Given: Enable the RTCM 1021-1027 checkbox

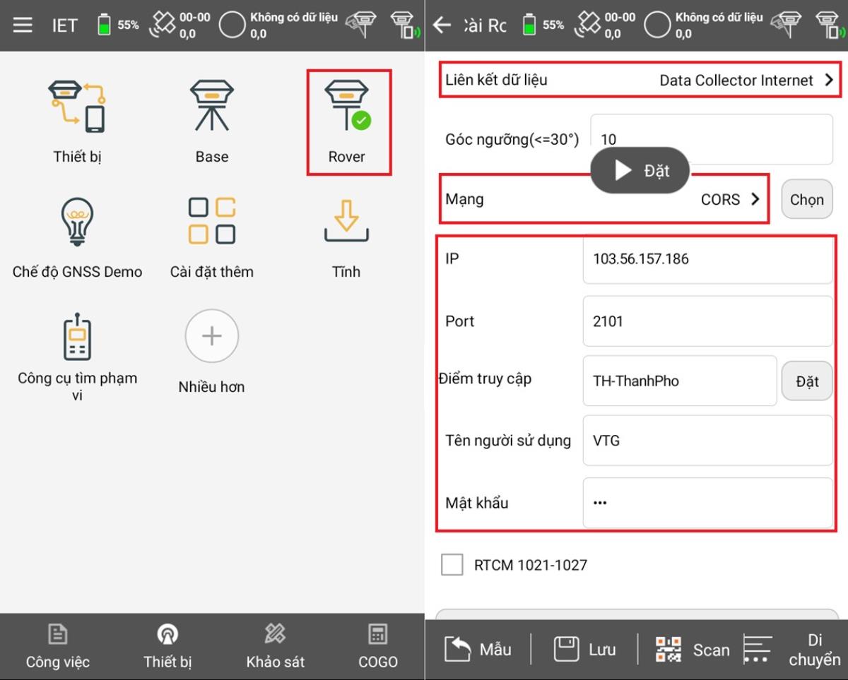Looking at the screenshot, I should pyautogui.click(x=452, y=565).
